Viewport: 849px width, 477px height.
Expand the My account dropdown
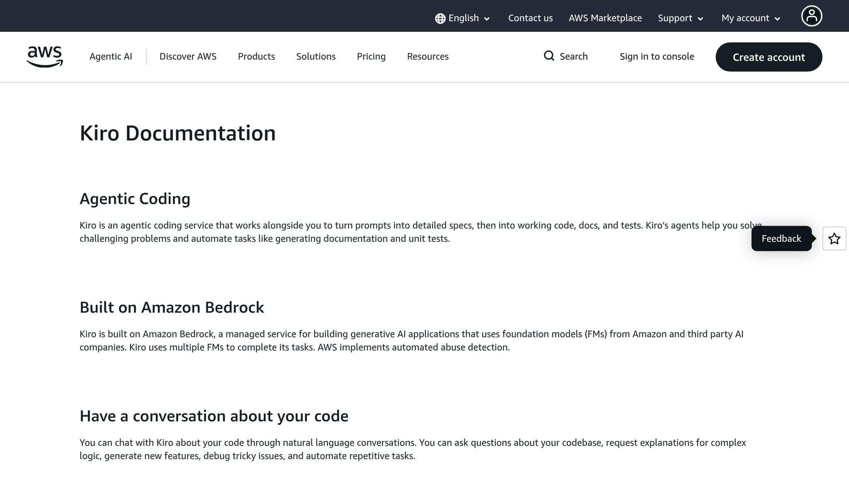(x=751, y=18)
